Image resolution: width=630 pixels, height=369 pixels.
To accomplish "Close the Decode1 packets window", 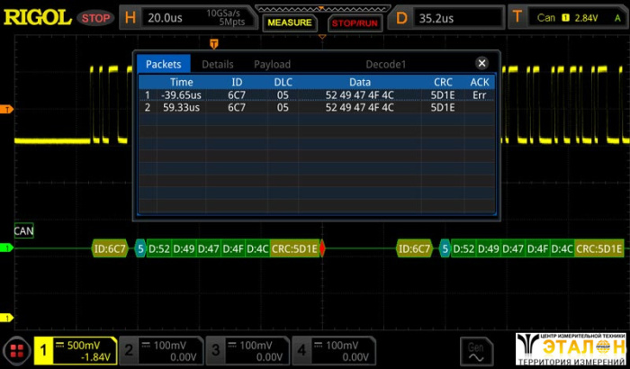I will click(x=481, y=64).
